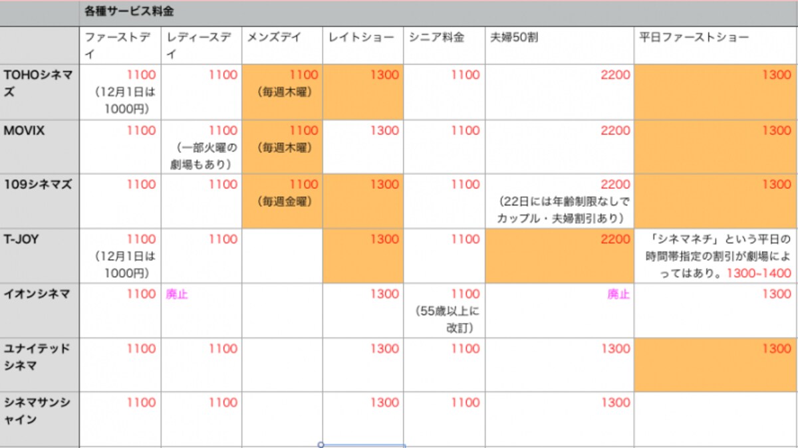Click the ファーストデイ column header
798x448 pixels.
[x=120, y=46]
